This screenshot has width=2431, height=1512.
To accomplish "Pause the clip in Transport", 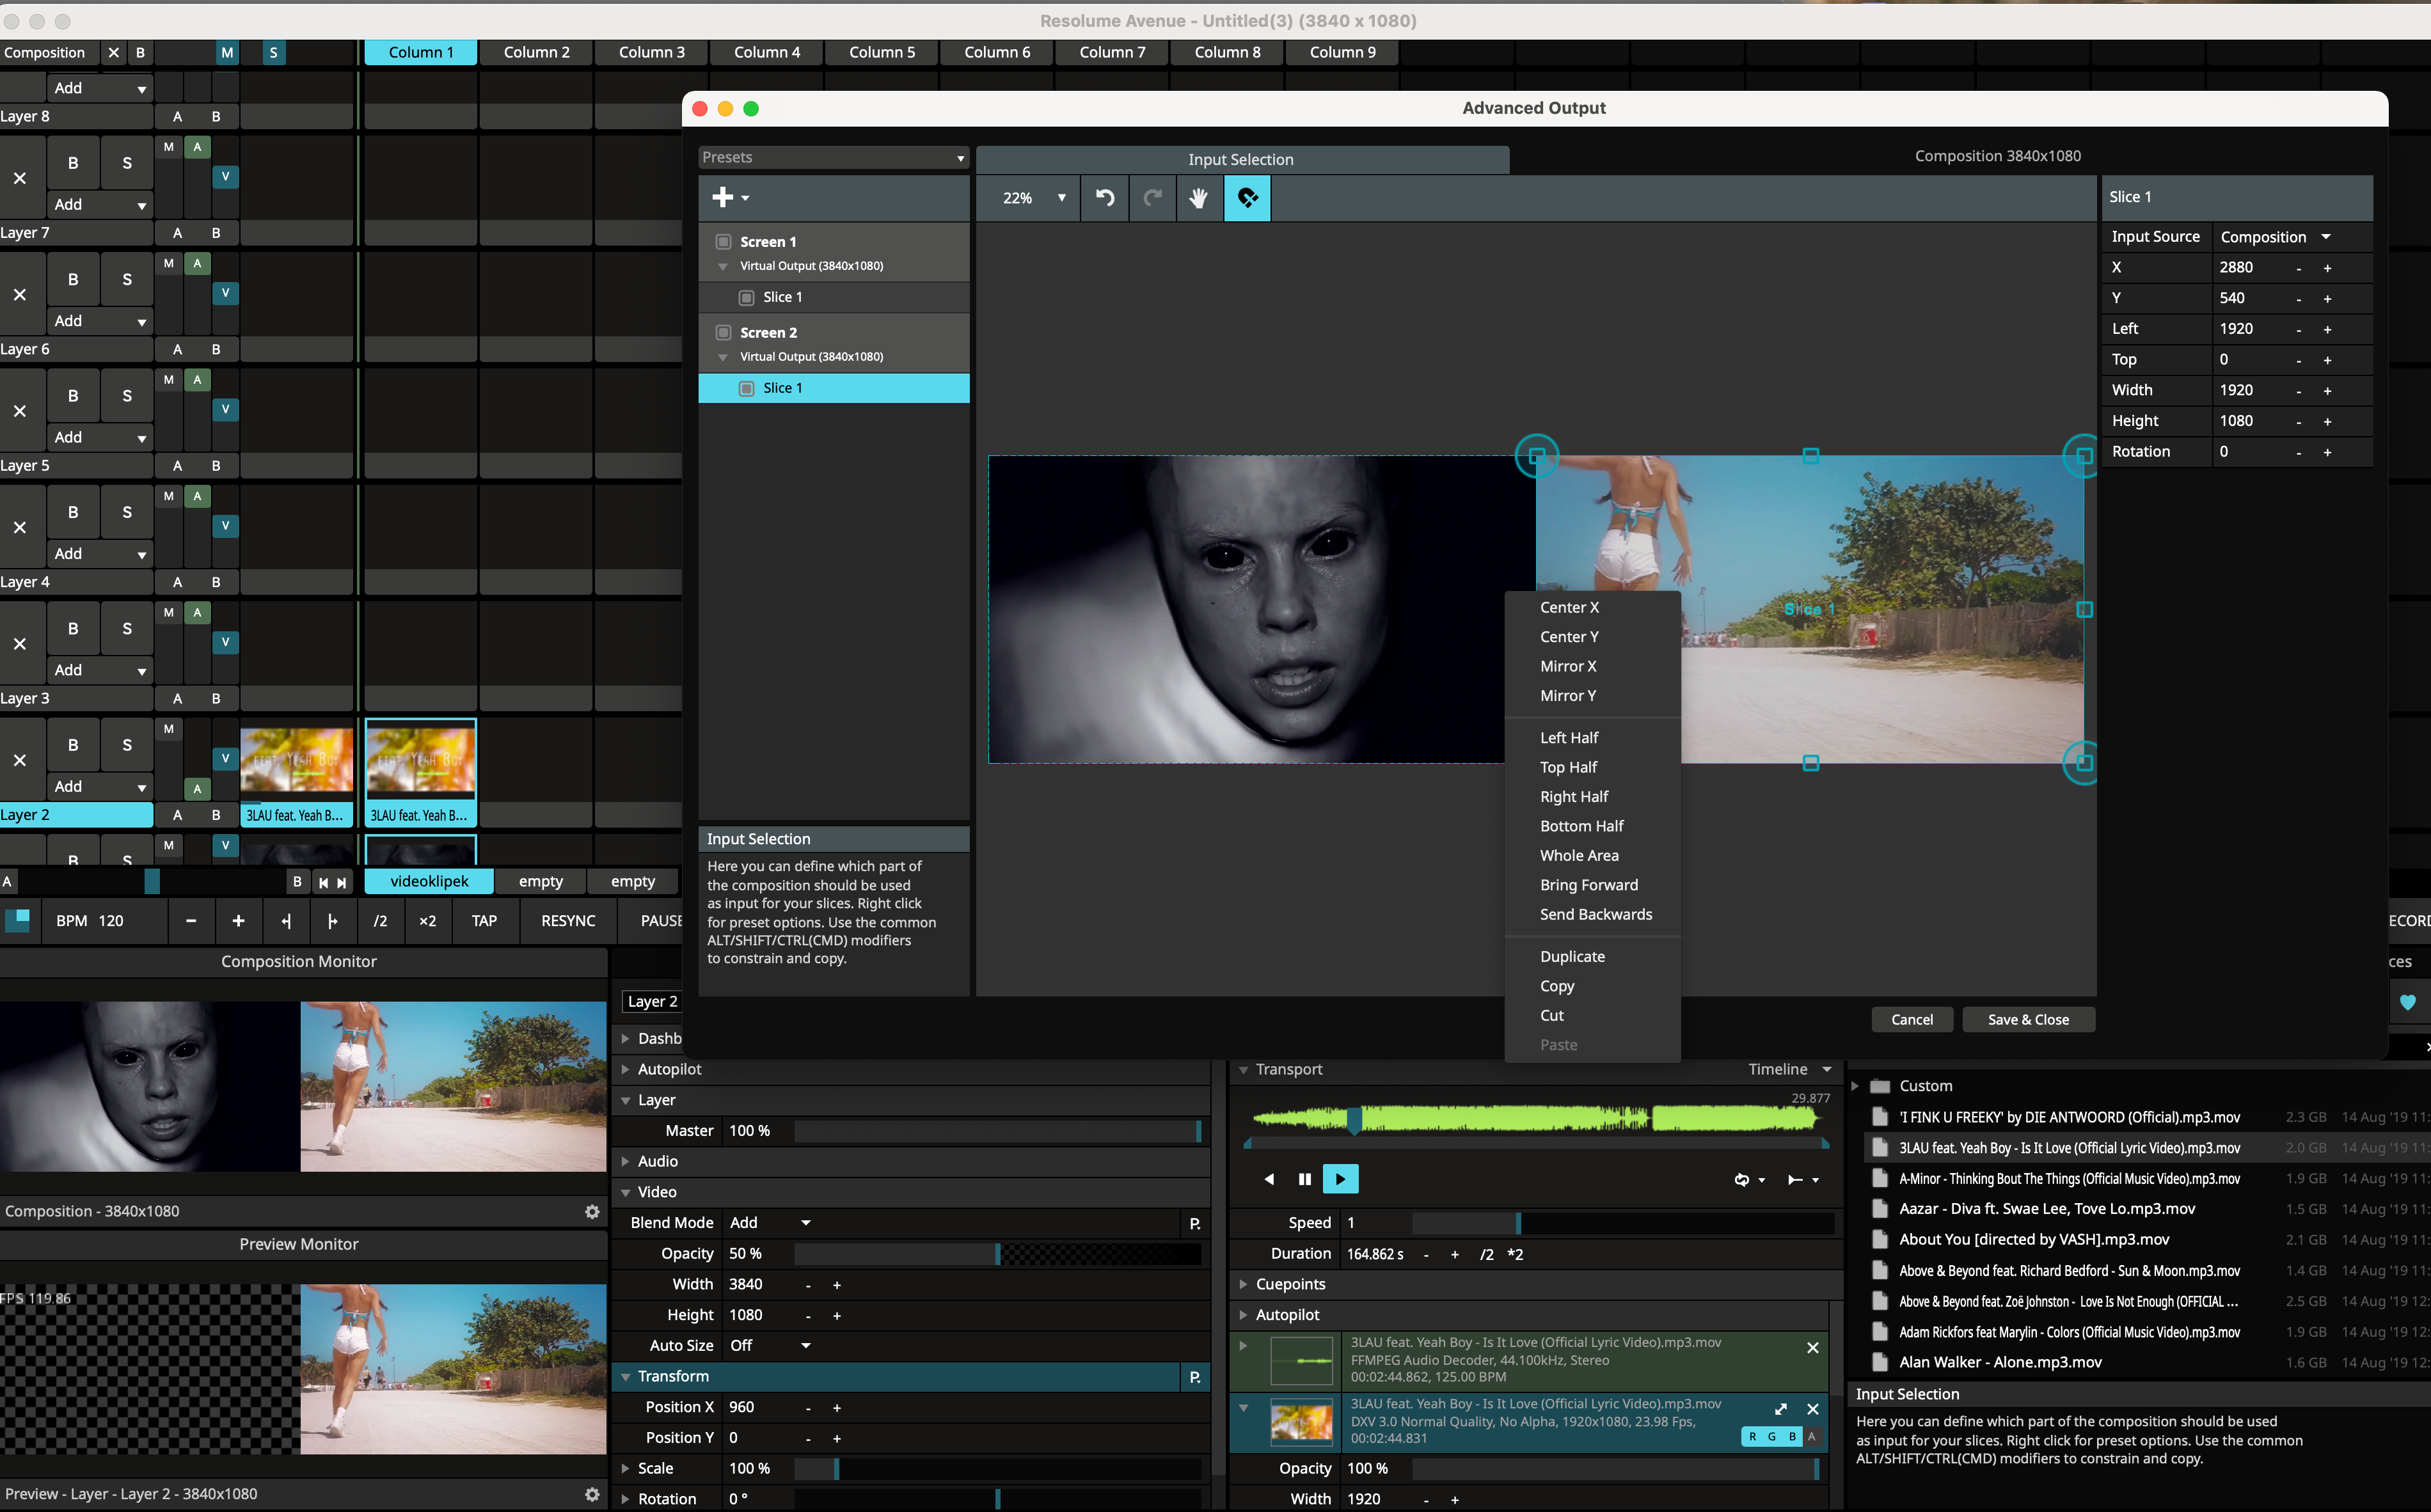I will pyautogui.click(x=1304, y=1179).
